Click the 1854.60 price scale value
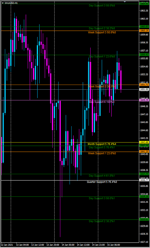This screenshot has width=150, height=248. [x=144, y=67]
